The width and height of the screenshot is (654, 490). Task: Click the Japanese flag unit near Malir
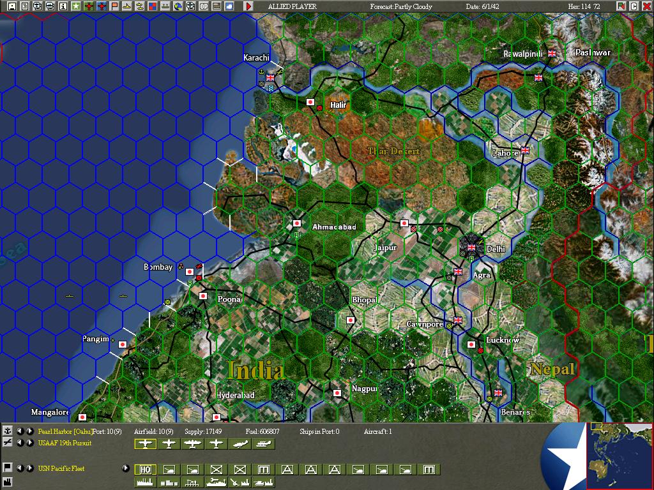click(x=310, y=102)
